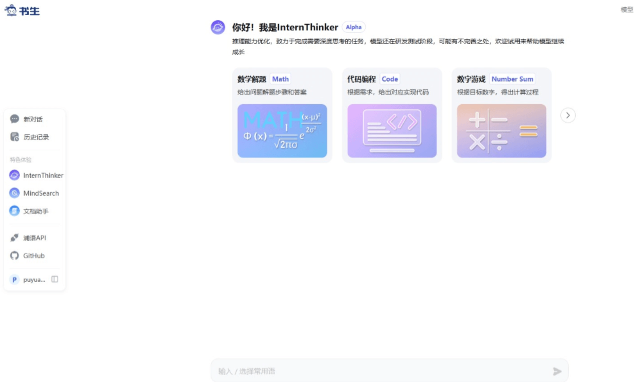Image resolution: width=634 pixels, height=382 pixels.
Task: Select MindSearch in the sidebar
Action: (41, 193)
